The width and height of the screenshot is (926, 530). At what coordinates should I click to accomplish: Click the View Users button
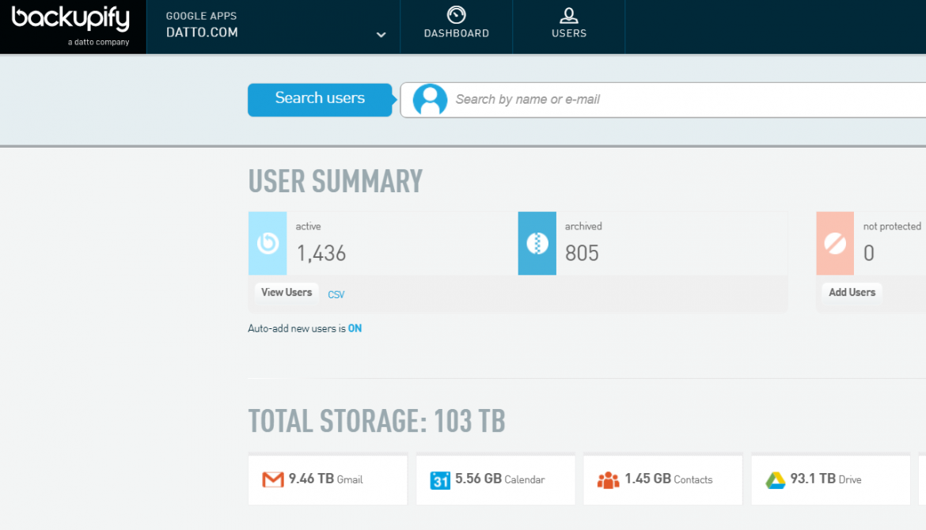pos(286,292)
